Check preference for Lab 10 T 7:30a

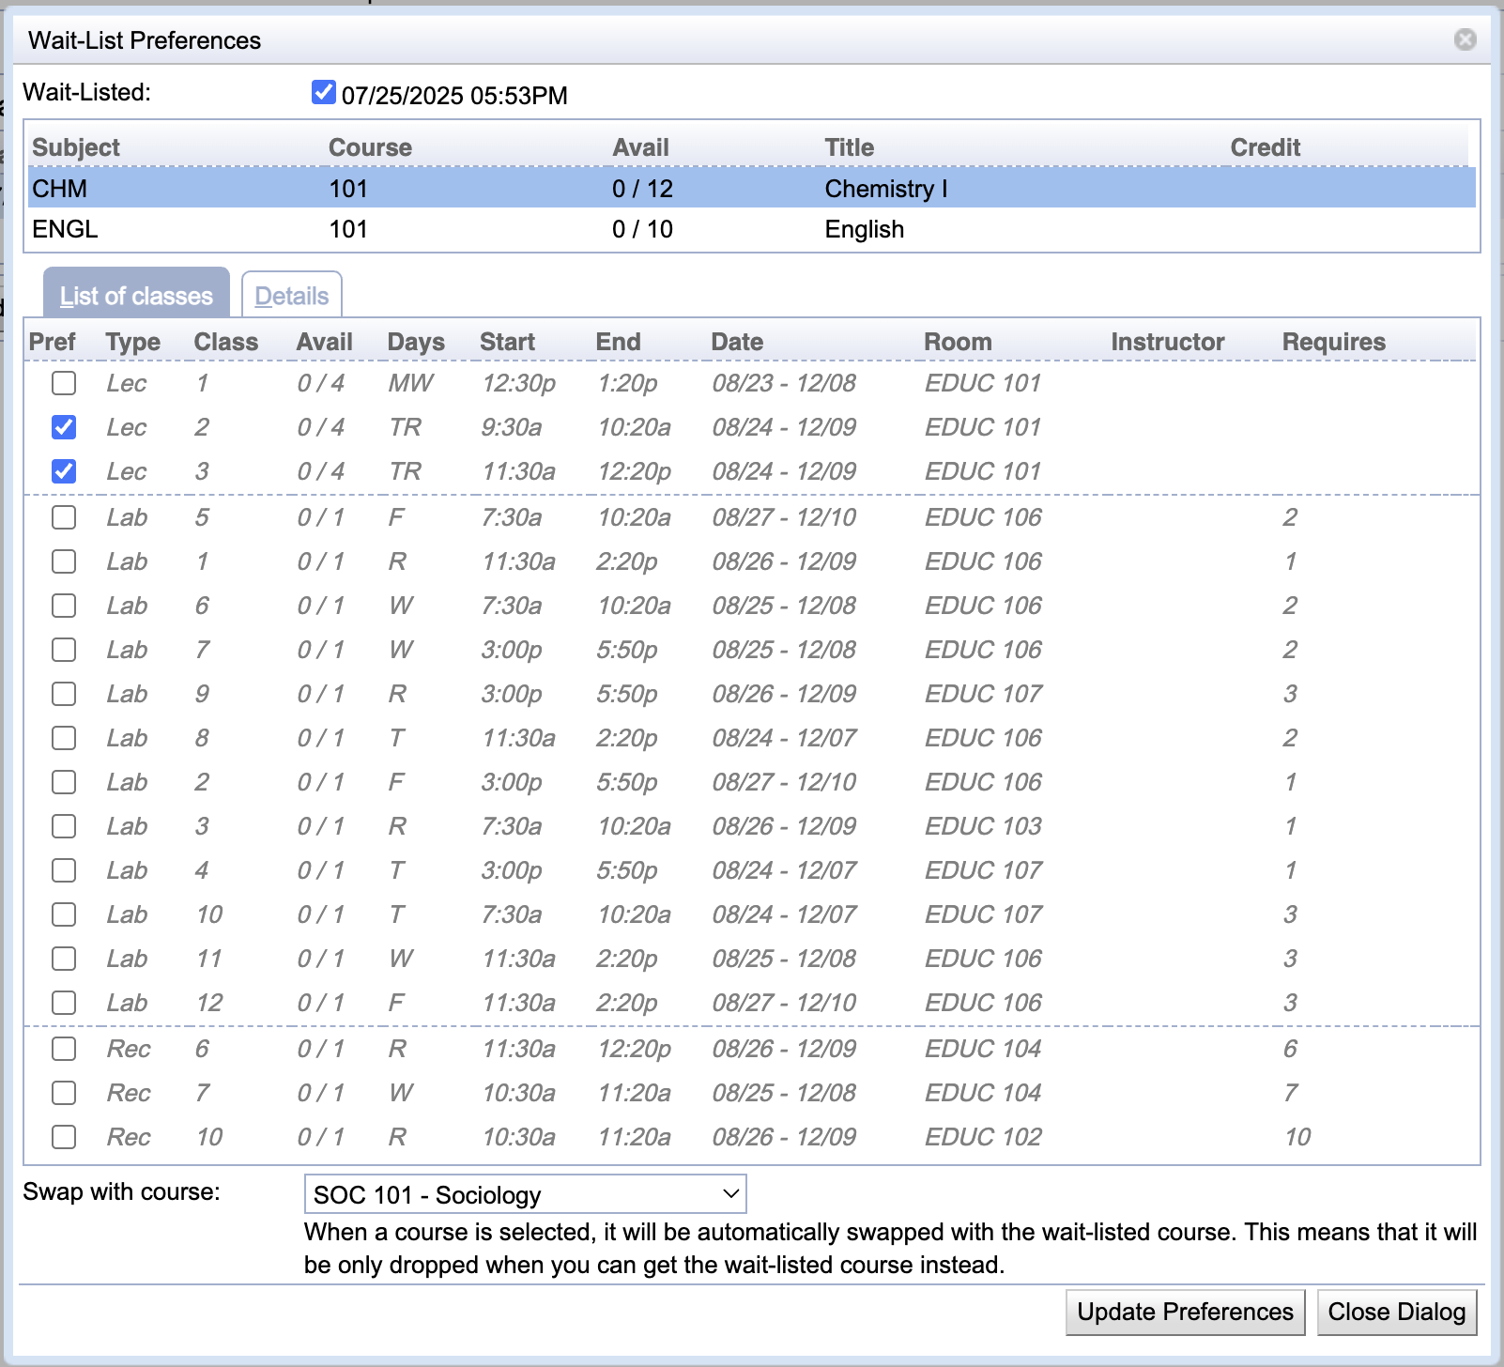tap(64, 914)
